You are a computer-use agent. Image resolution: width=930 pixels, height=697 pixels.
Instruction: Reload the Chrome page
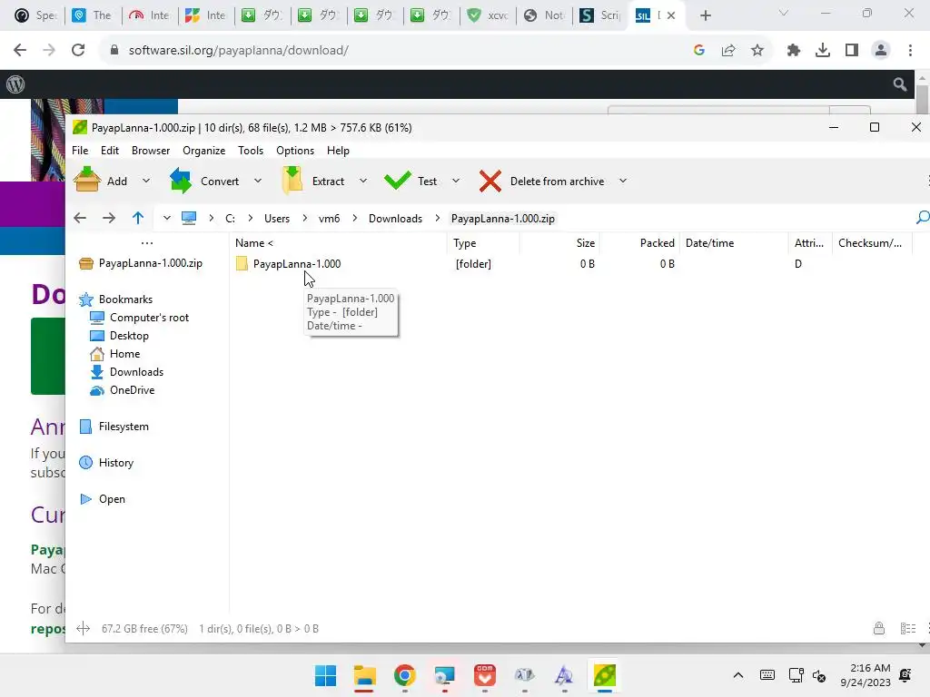[78, 50]
